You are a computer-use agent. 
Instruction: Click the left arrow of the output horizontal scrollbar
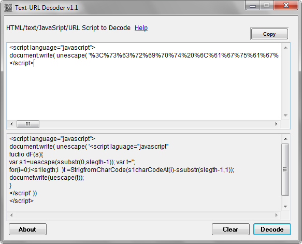point(11,215)
